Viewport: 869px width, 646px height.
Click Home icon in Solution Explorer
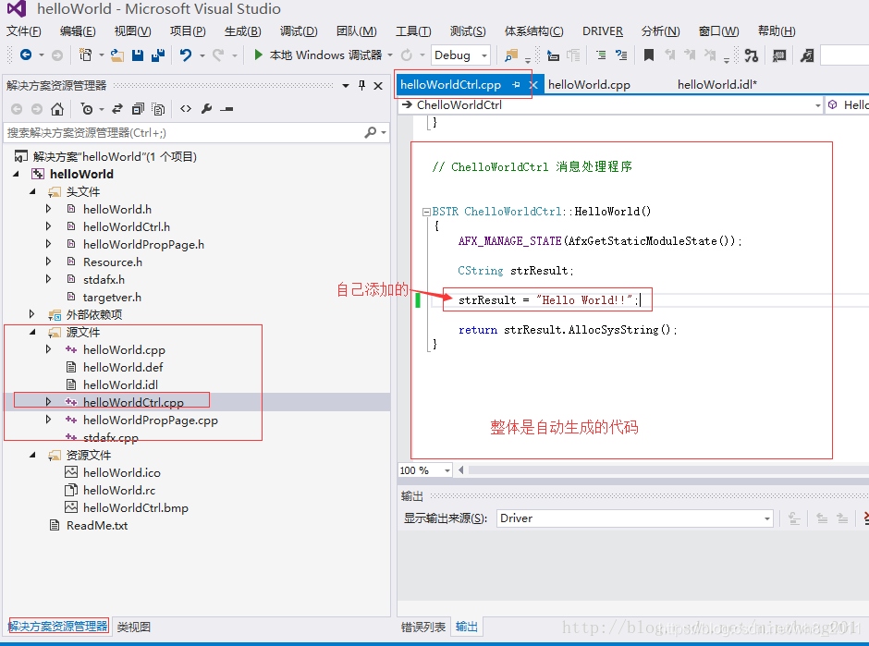click(x=57, y=109)
